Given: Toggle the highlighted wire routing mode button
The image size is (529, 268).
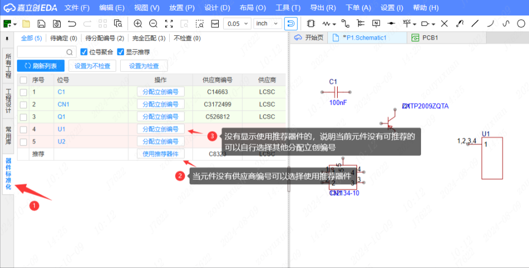Looking at the screenshot, I should click(291, 24).
